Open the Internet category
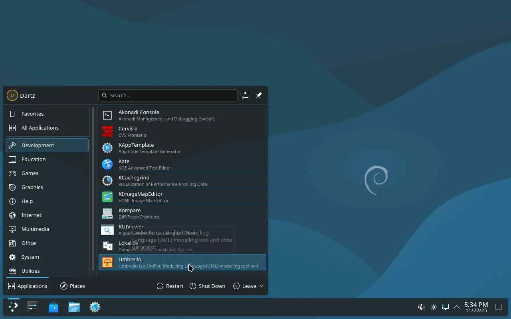Screen dimensions: 511x319 [x=47, y=215]
